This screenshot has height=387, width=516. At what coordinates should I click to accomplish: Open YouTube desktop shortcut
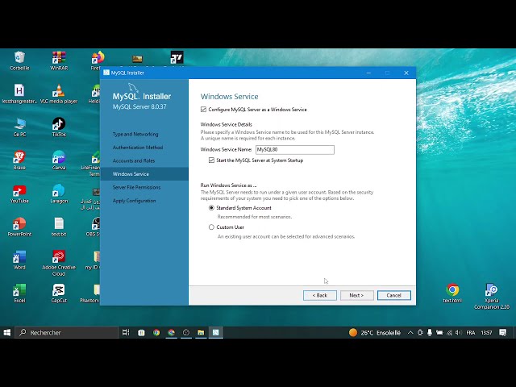pos(19,193)
